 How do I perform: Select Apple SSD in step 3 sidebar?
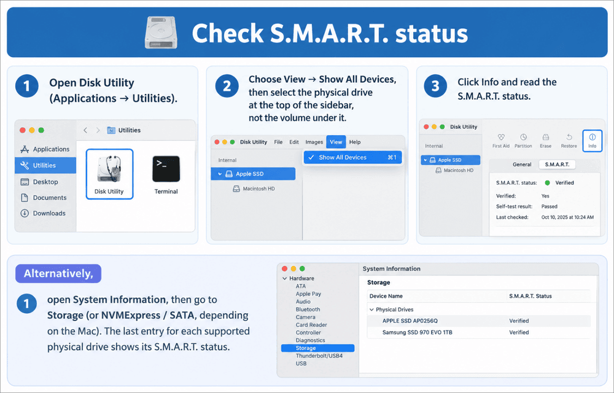coord(450,160)
